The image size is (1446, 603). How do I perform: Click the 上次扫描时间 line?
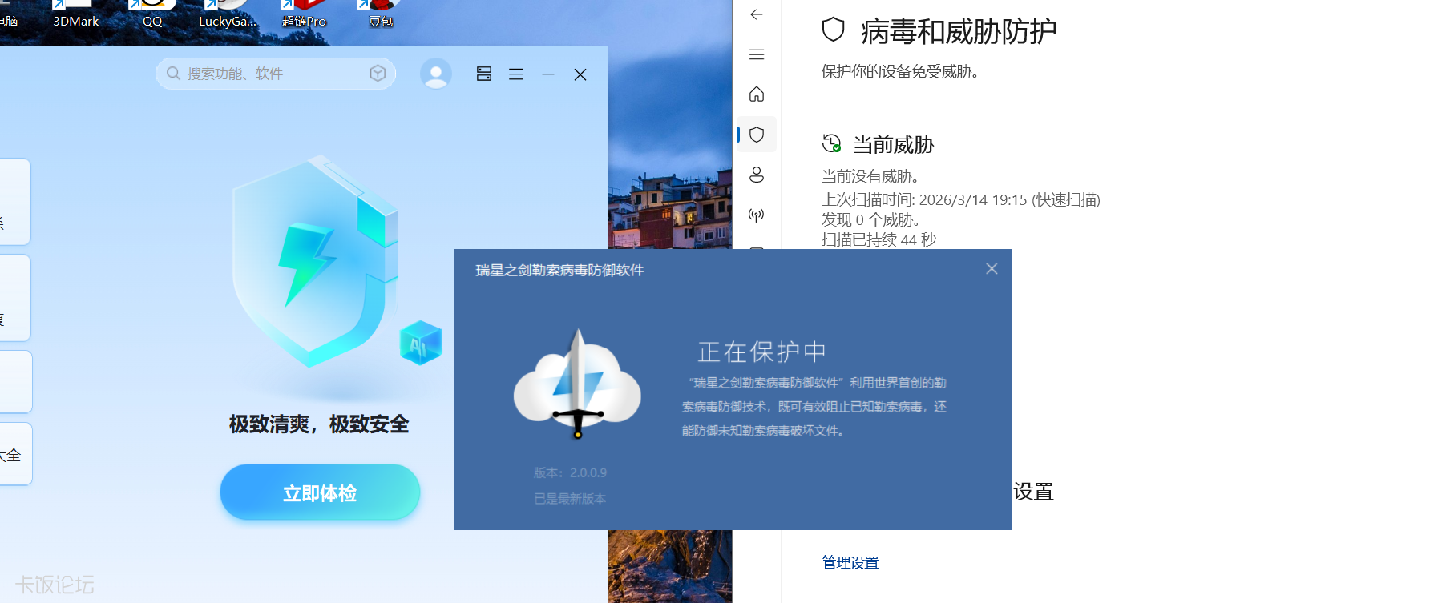(961, 199)
